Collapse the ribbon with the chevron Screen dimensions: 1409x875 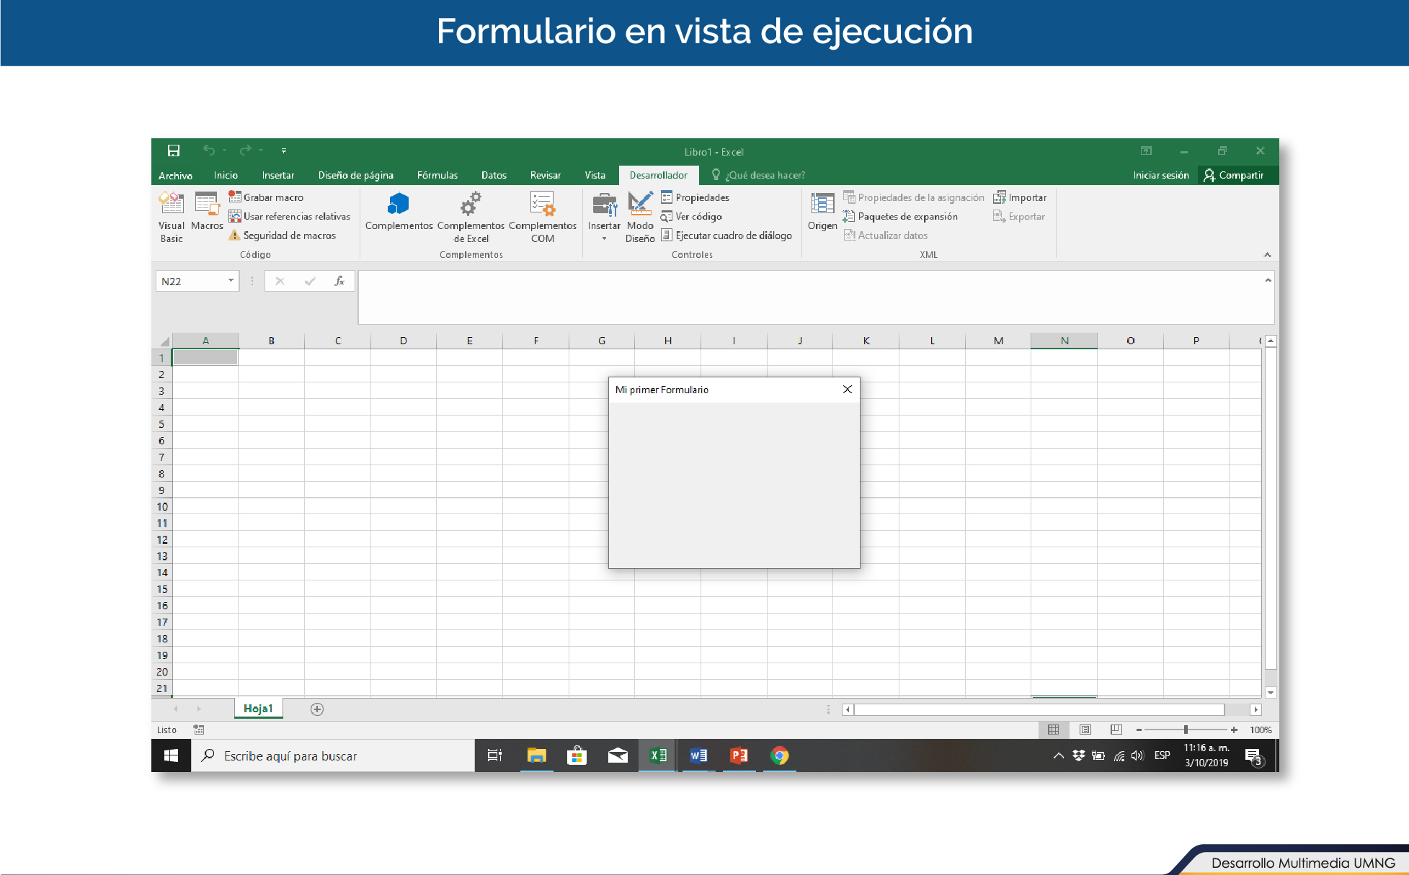1267,255
